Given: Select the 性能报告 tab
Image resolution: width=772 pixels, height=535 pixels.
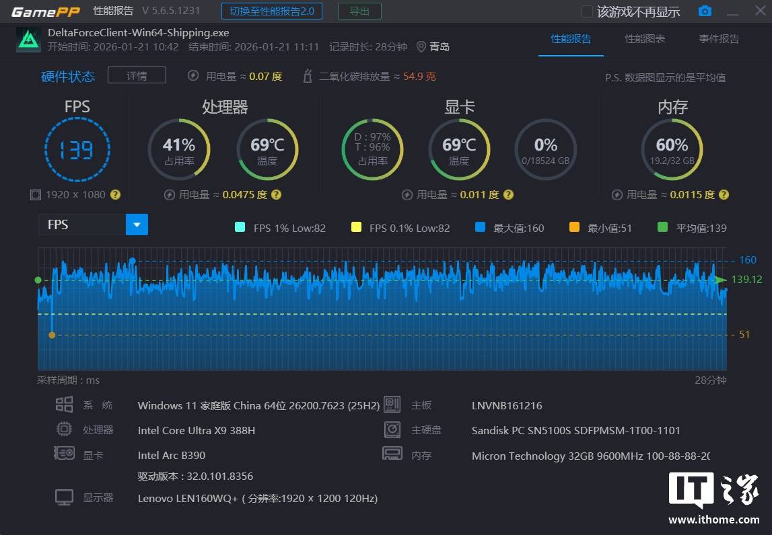Looking at the screenshot, I should [571, 39].
